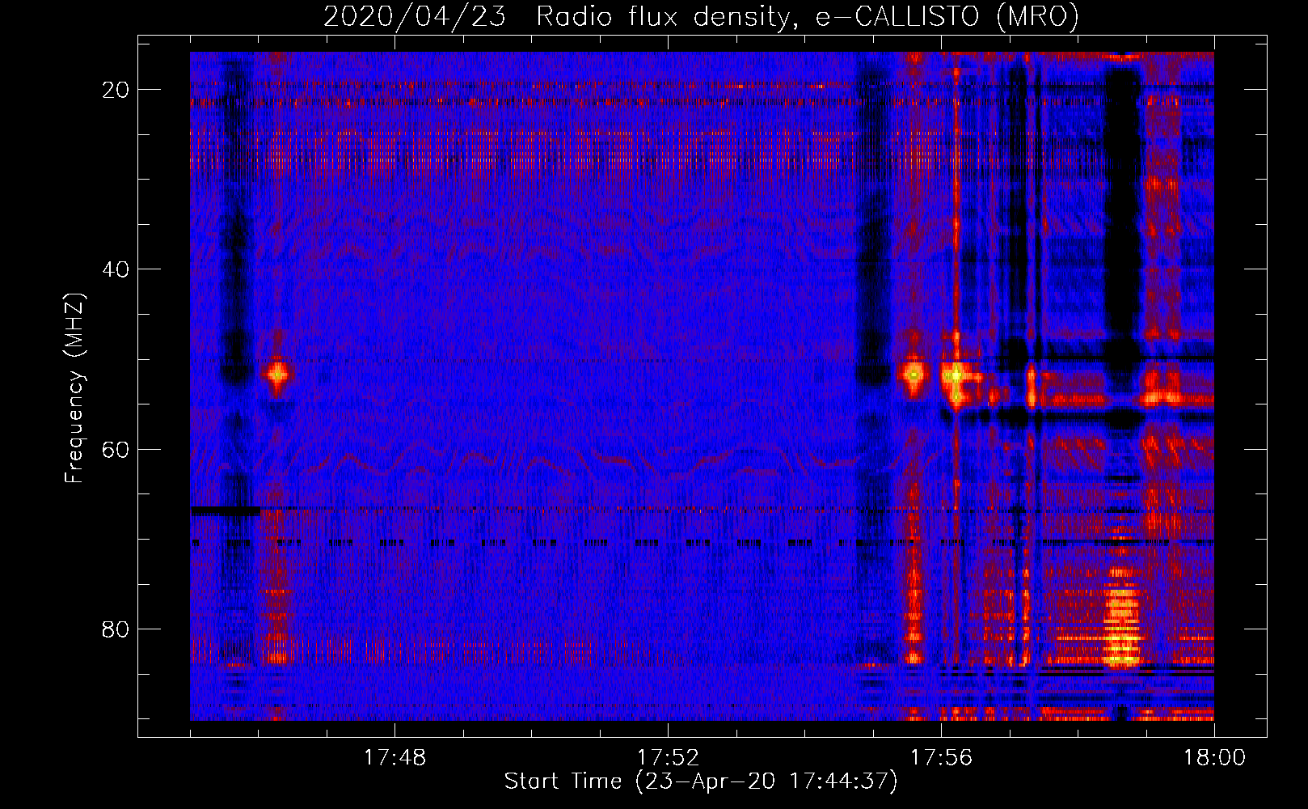Click the bright burst near 17:46 at 52 MHz

[x=277, y=374]
